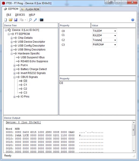Click Device Output scrollbar up arrow

tap(134, 123)
